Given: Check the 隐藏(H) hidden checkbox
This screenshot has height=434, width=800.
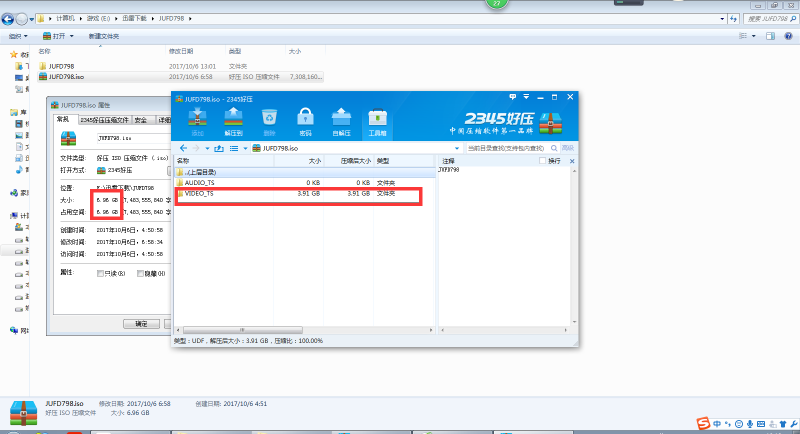Looking at the screenshot, I should (140, 273).
